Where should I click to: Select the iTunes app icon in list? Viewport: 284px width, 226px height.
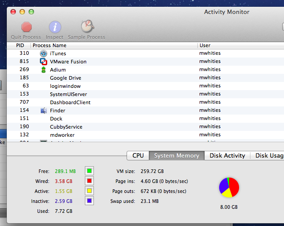point(44,53)
